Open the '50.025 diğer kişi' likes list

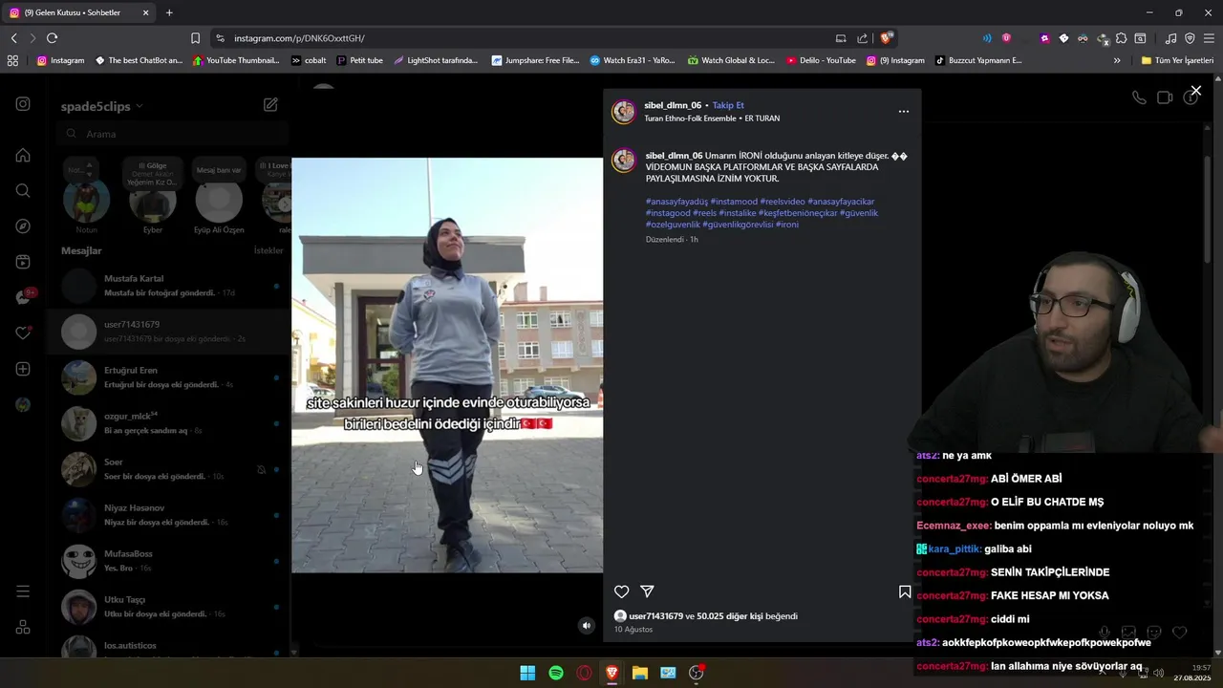point(730,616)
